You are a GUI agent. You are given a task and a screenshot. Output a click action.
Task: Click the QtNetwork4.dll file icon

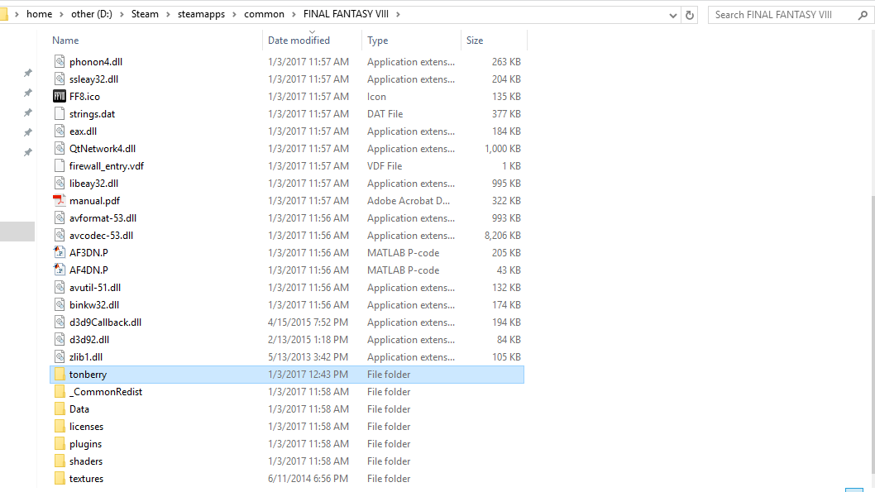click(60, 148)
